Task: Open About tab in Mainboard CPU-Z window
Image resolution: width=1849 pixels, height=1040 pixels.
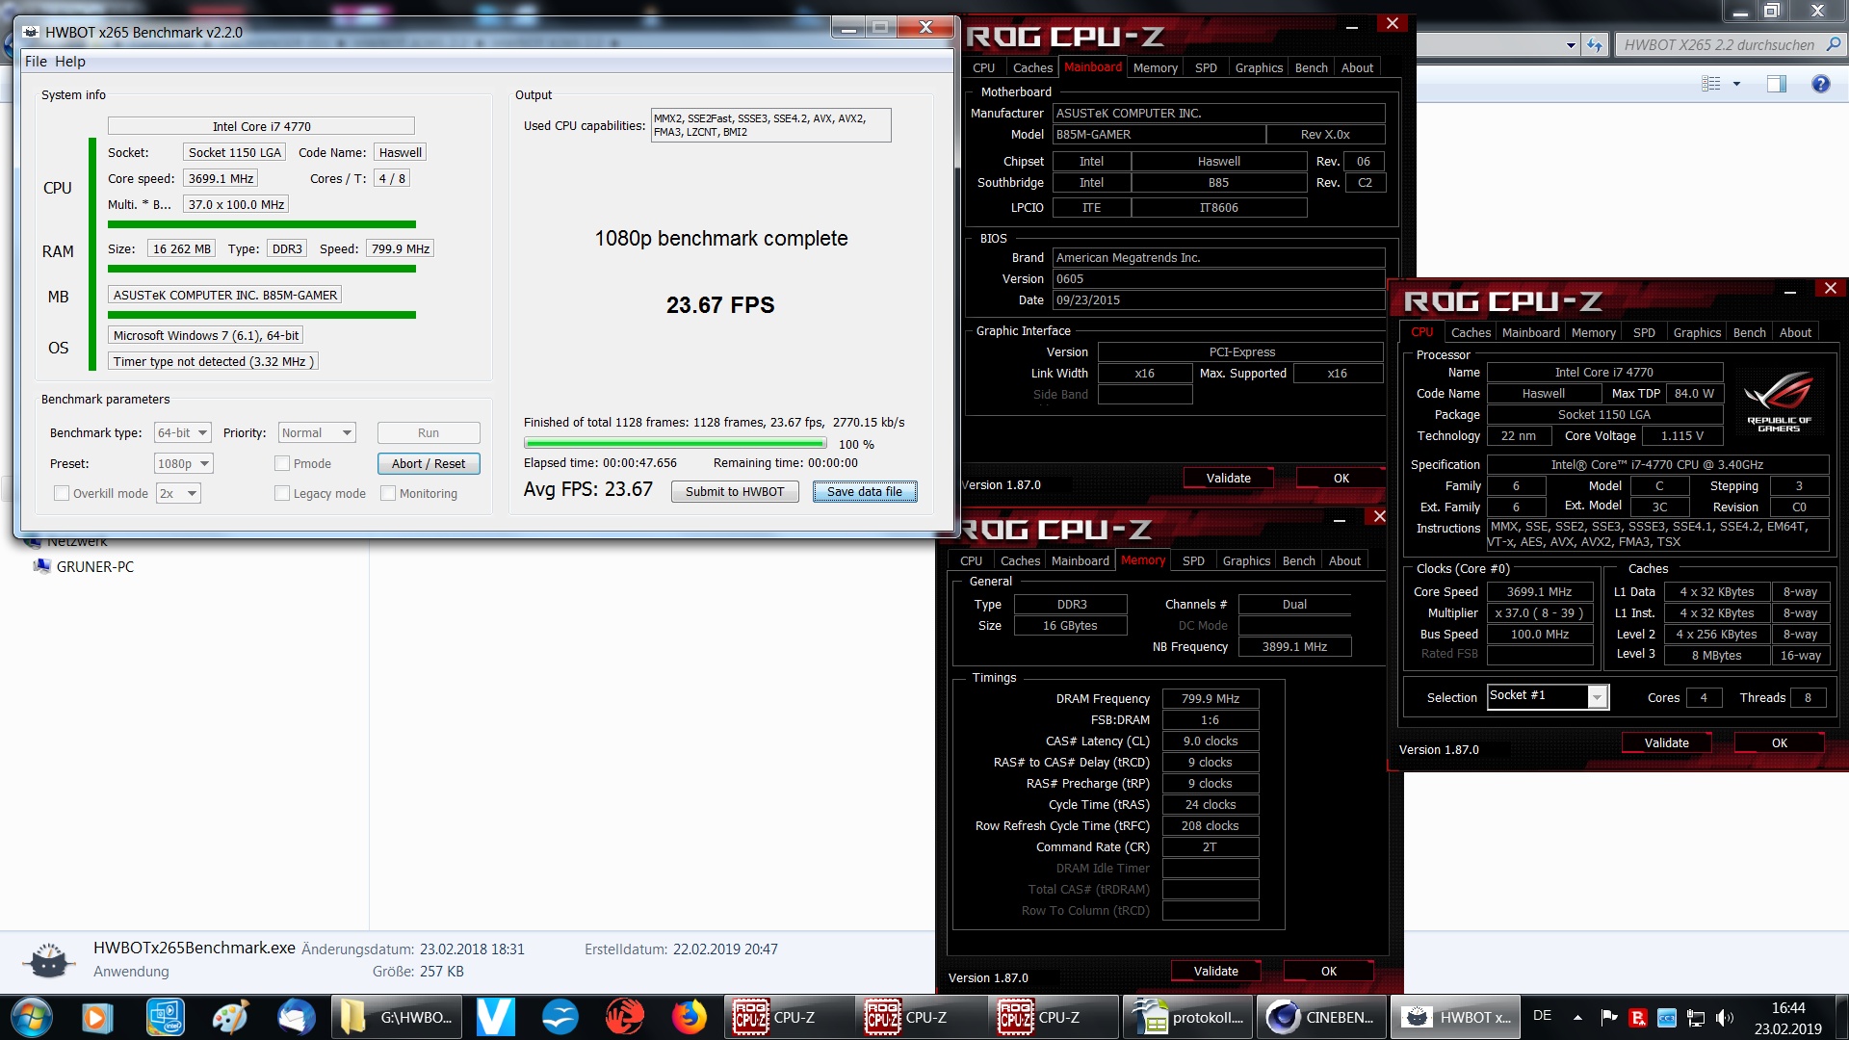Action: click(x=1357, y=67)
